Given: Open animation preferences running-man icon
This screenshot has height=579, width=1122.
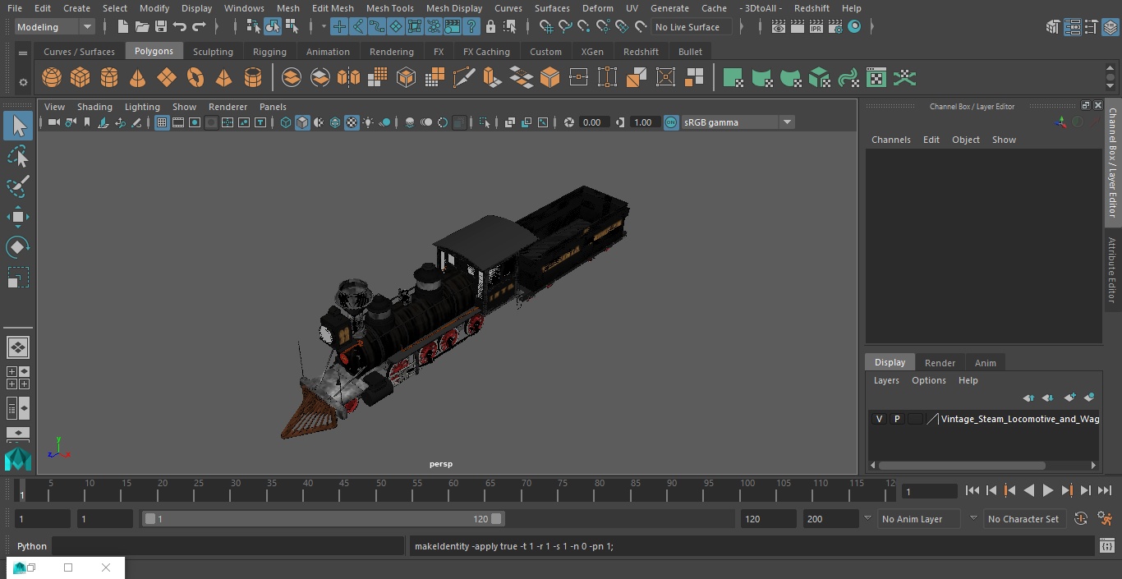Looking at the screenshot, I should click(x=1105, y=519).
